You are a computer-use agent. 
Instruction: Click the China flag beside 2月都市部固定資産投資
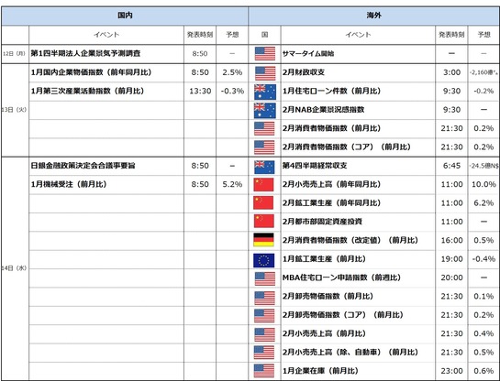[x=263, y=221]
